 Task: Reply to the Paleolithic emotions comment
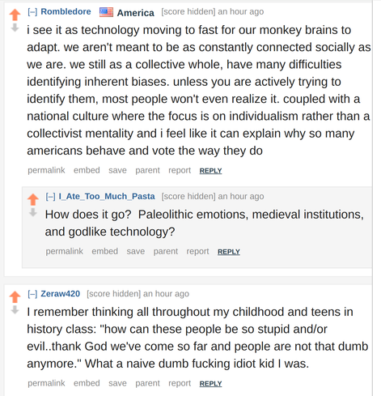click(229, 252)
